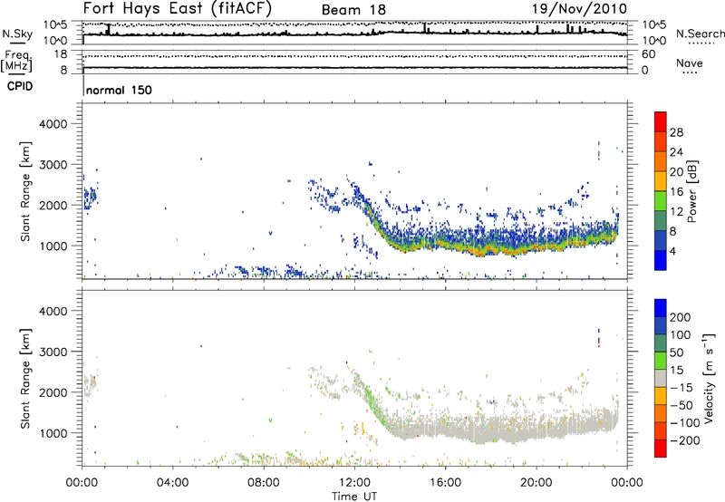Screen dimensions: 725x502
Task: Click the '-50' value on Velocity scale
Action: (681, 405)
